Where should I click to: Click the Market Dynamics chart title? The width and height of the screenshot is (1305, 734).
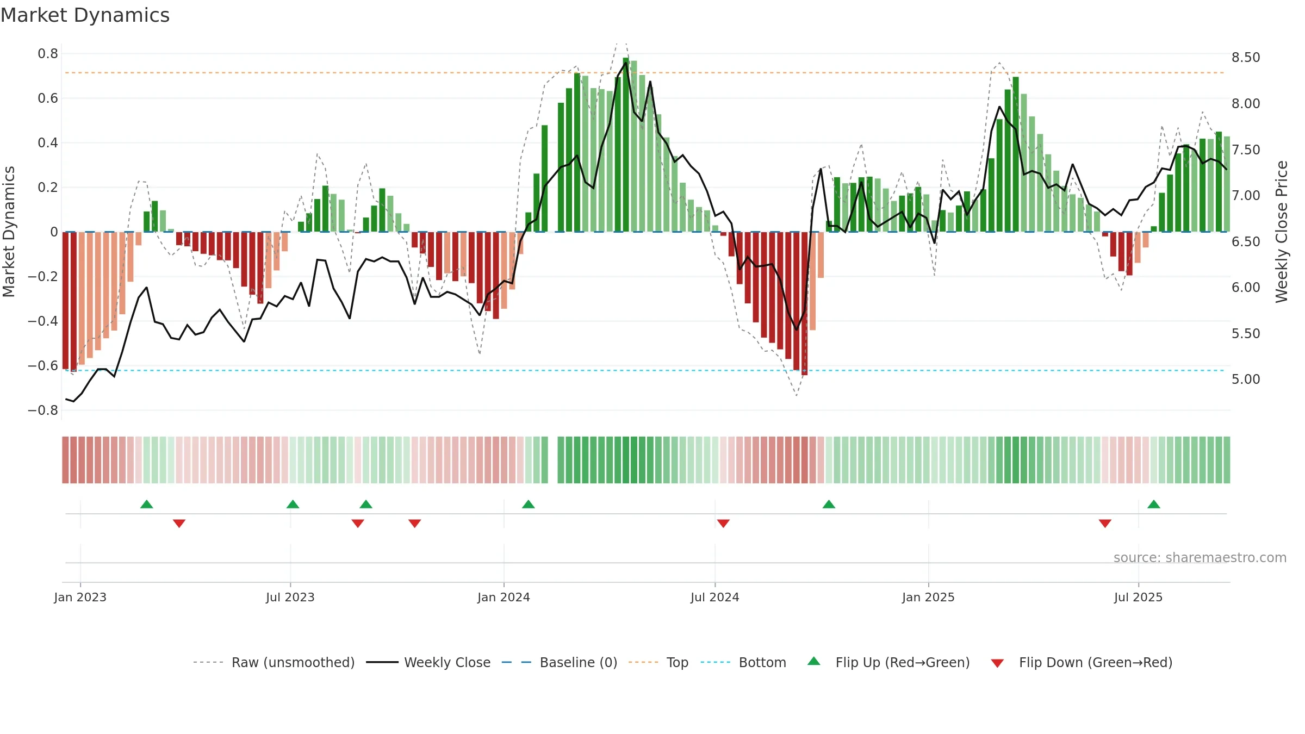tap(85, 15)
